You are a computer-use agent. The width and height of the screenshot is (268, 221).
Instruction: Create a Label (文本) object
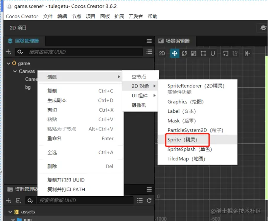coord(197,111)
